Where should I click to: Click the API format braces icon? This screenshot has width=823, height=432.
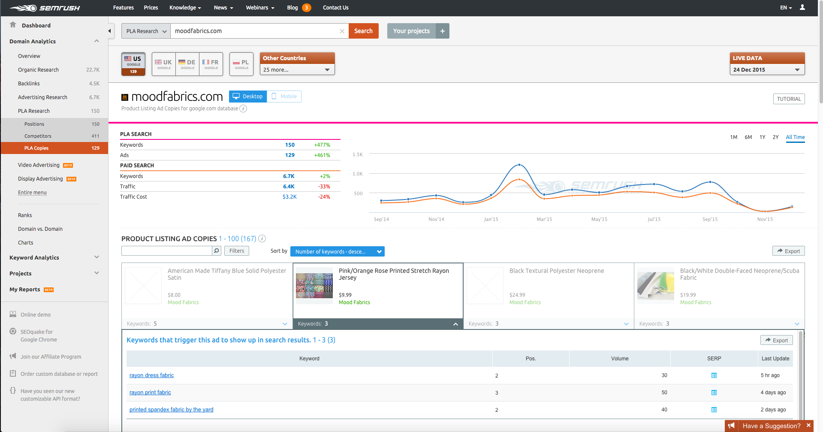pyautogui.click(x=13, y=391)
